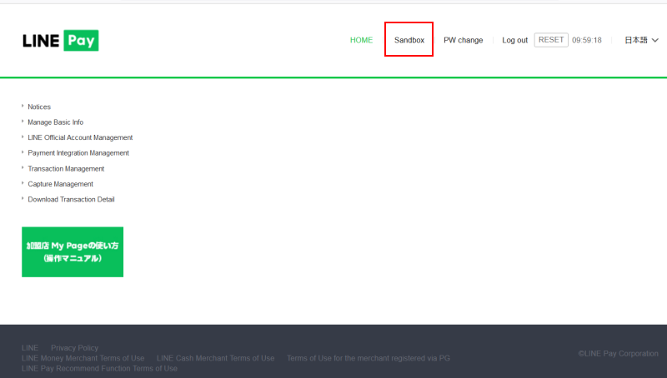Open LINE Official Account Management
Image resolution: width=667 pixels, height=378 pixels.
(x=80, y=137)
